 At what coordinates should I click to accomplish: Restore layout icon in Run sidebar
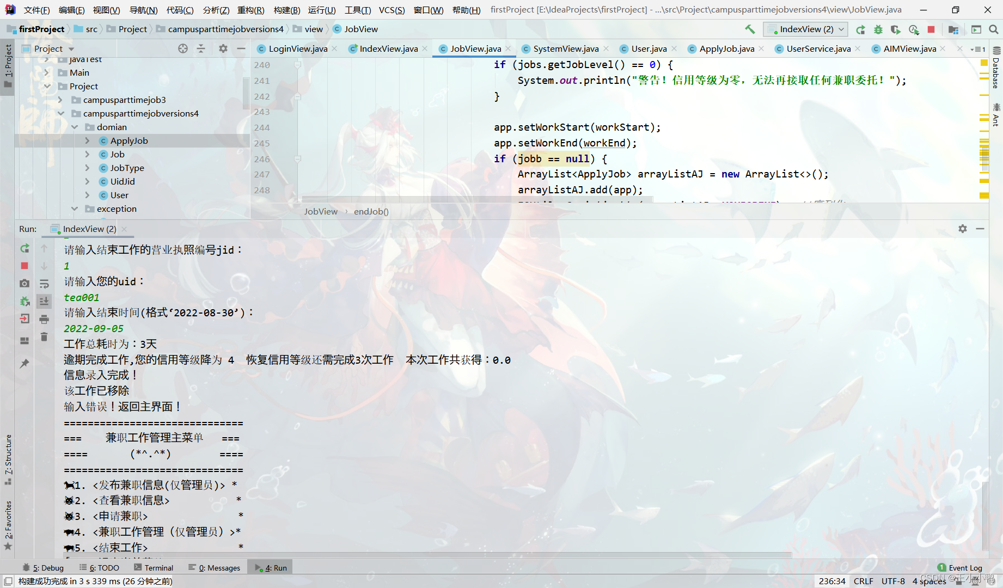click(x=25, y=341)
